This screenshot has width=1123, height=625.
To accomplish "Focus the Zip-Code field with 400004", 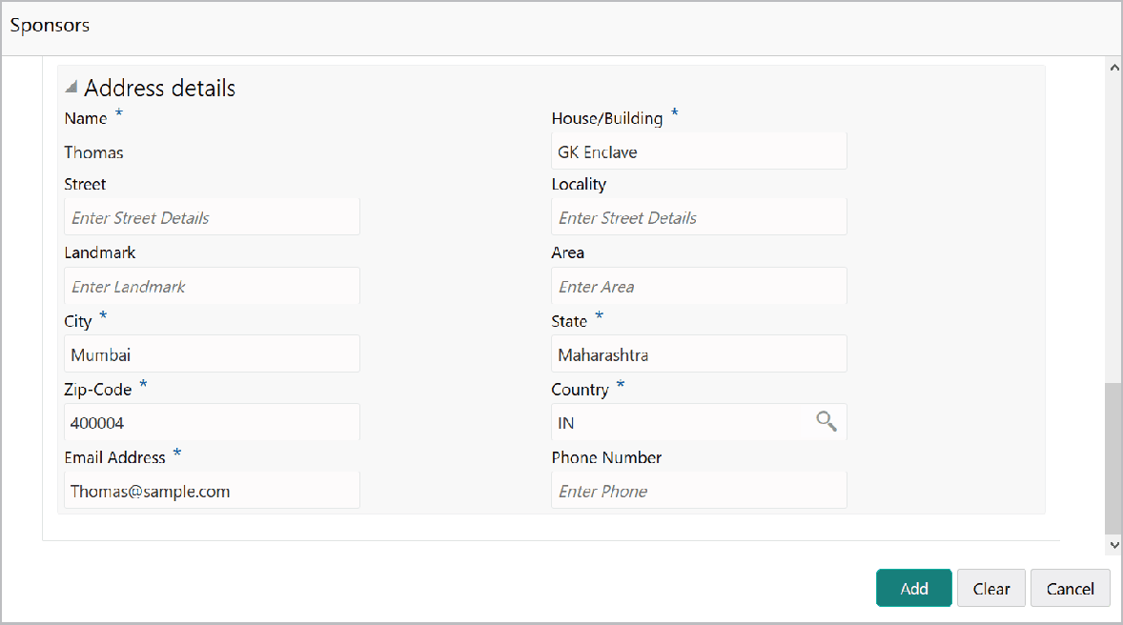I will coord(212,422).
